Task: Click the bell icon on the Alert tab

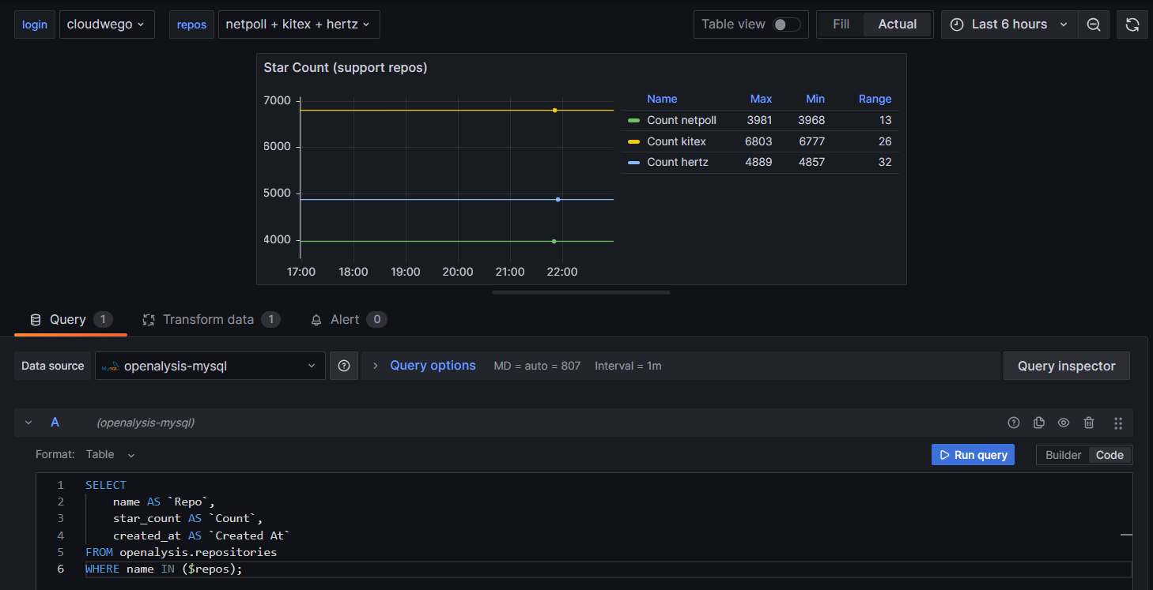Action: coord(316,320)
